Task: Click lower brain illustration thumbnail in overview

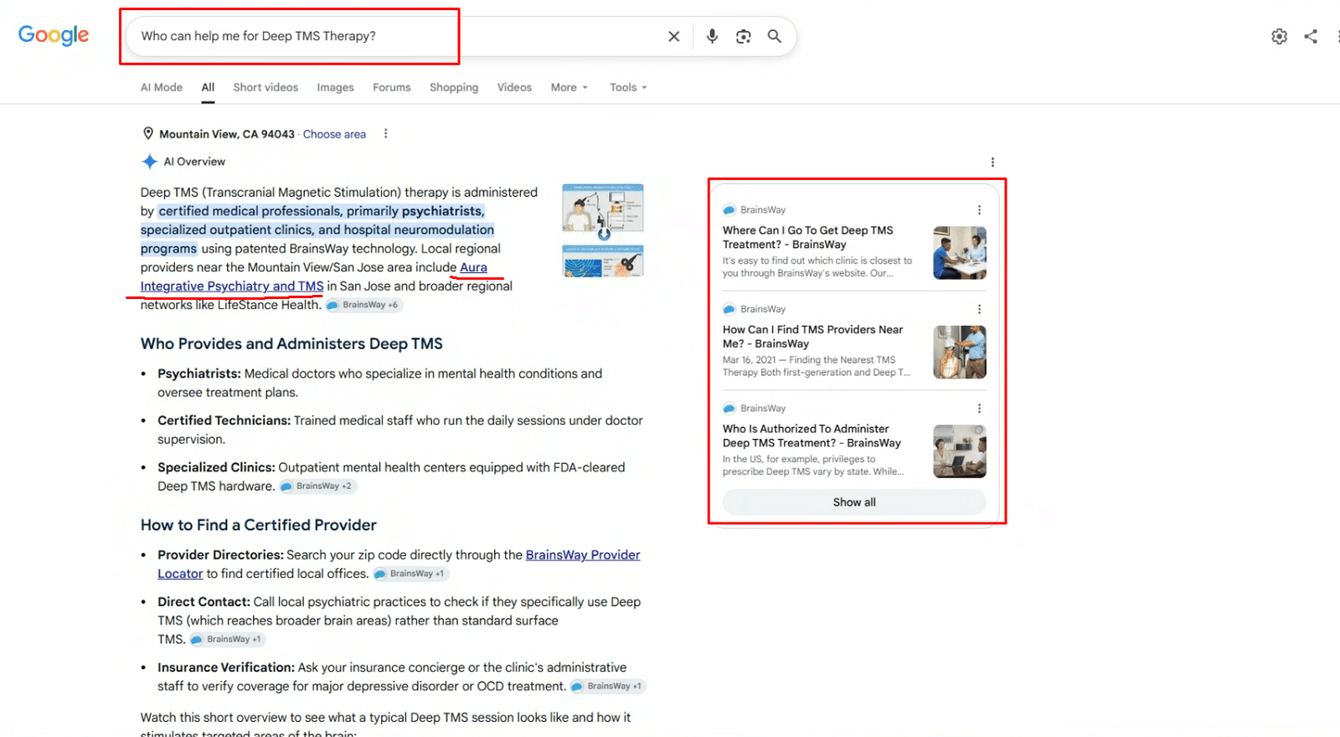Action: tap(603, 261)
